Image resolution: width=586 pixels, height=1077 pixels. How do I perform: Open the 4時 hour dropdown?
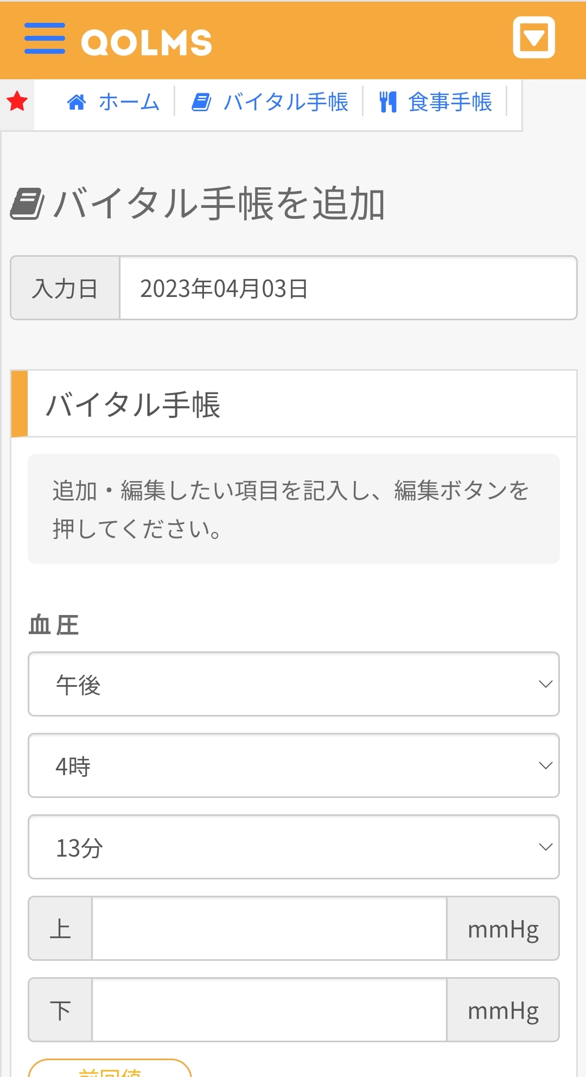(294, 765)
